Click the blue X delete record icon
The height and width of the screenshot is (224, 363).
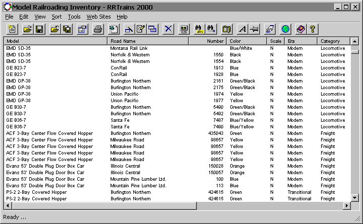(169, 29)
